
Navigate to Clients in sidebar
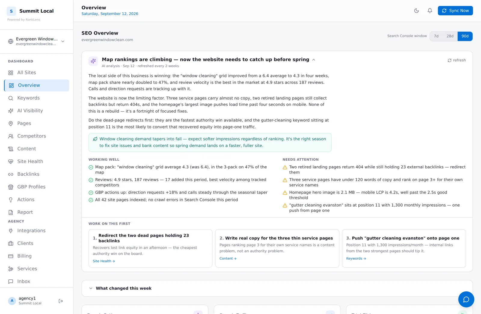coord(36,243)
